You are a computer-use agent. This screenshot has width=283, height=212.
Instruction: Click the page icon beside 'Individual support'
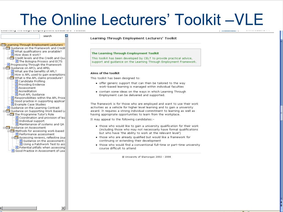click(x=17, y=121)
